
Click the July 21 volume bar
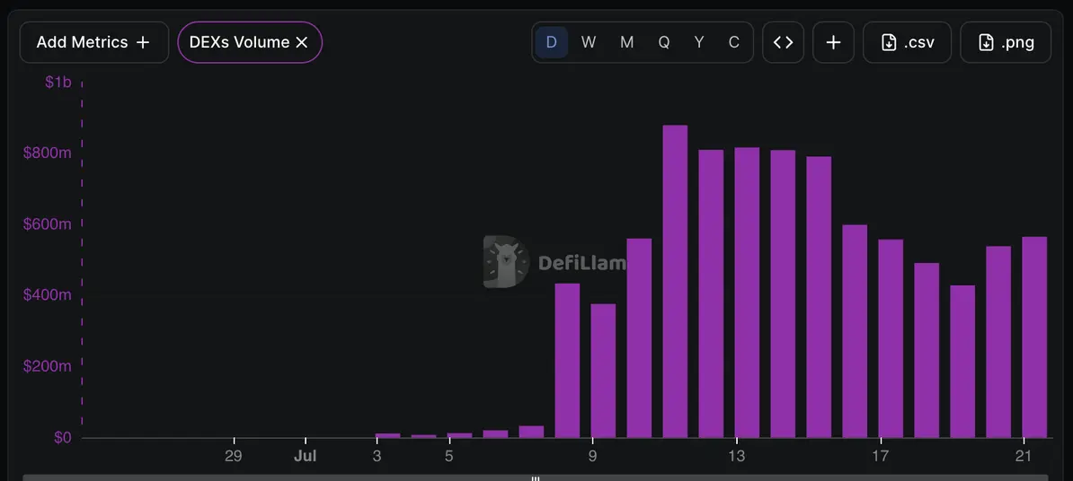point(1034,337)
